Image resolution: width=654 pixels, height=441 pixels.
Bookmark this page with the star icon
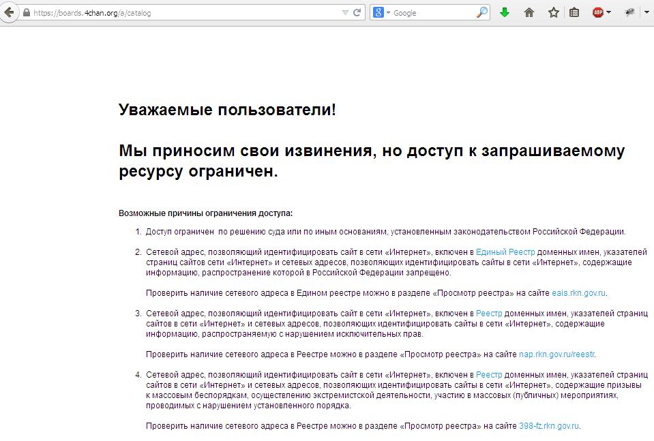pyautogui.click(x=554, y=12)
